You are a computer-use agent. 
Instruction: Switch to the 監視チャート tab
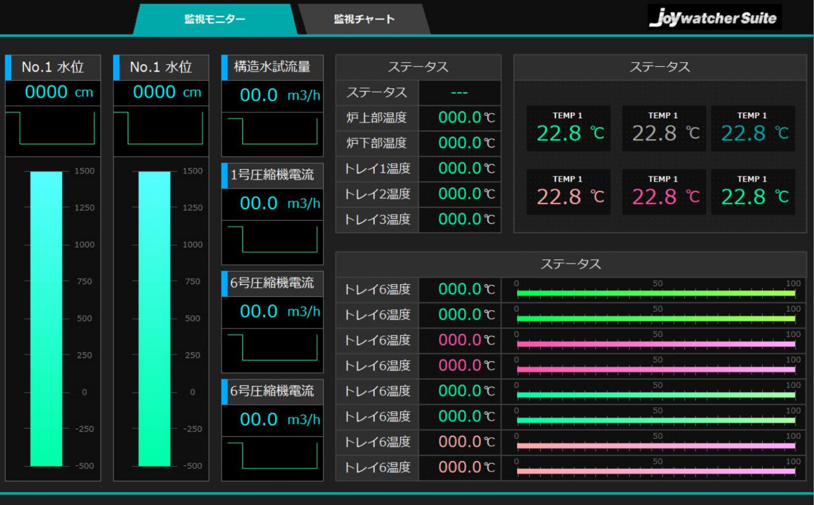[x=362, y=19]
